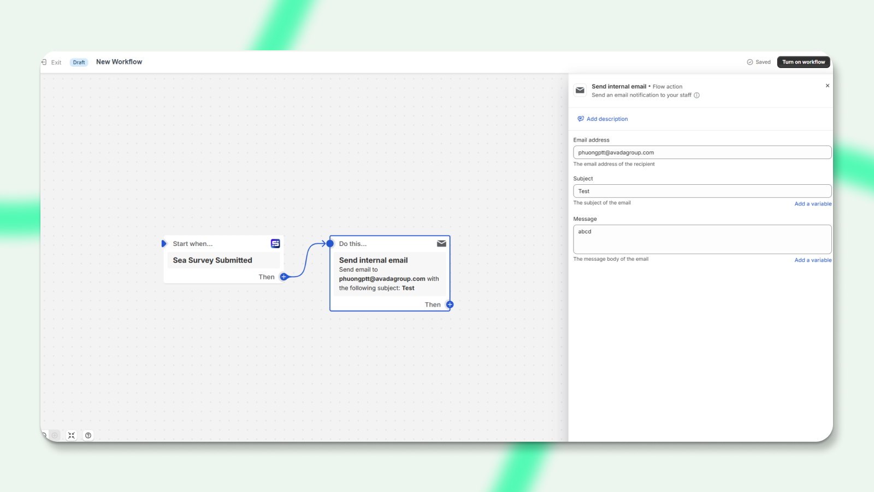Image resolution: width=874 pixels, height=492 pixels.
Task: Click the info icon beside staff notification text
Action: pos(696,95)
